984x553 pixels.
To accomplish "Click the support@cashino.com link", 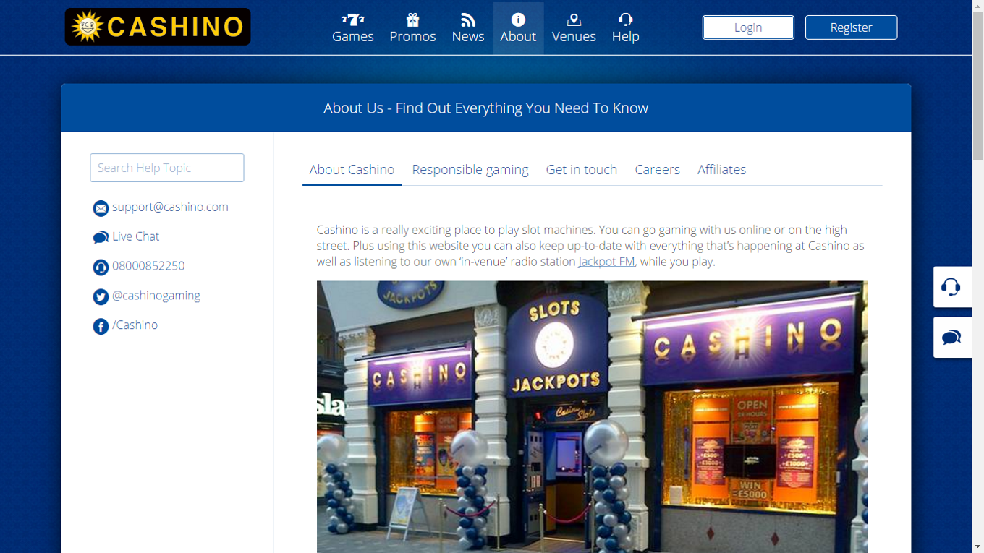I will [170, 207].
